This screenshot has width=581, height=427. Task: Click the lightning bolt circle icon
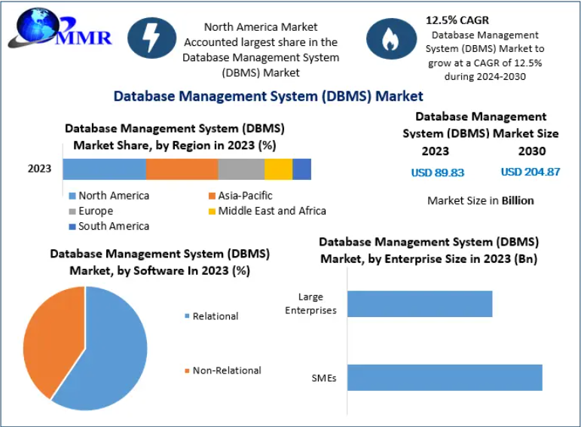click(x=152, y=38)
